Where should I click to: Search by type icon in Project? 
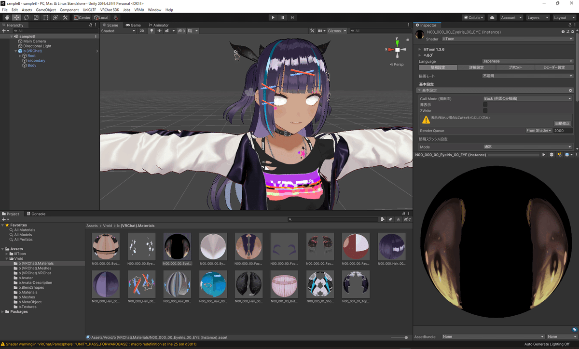point(383,219)
